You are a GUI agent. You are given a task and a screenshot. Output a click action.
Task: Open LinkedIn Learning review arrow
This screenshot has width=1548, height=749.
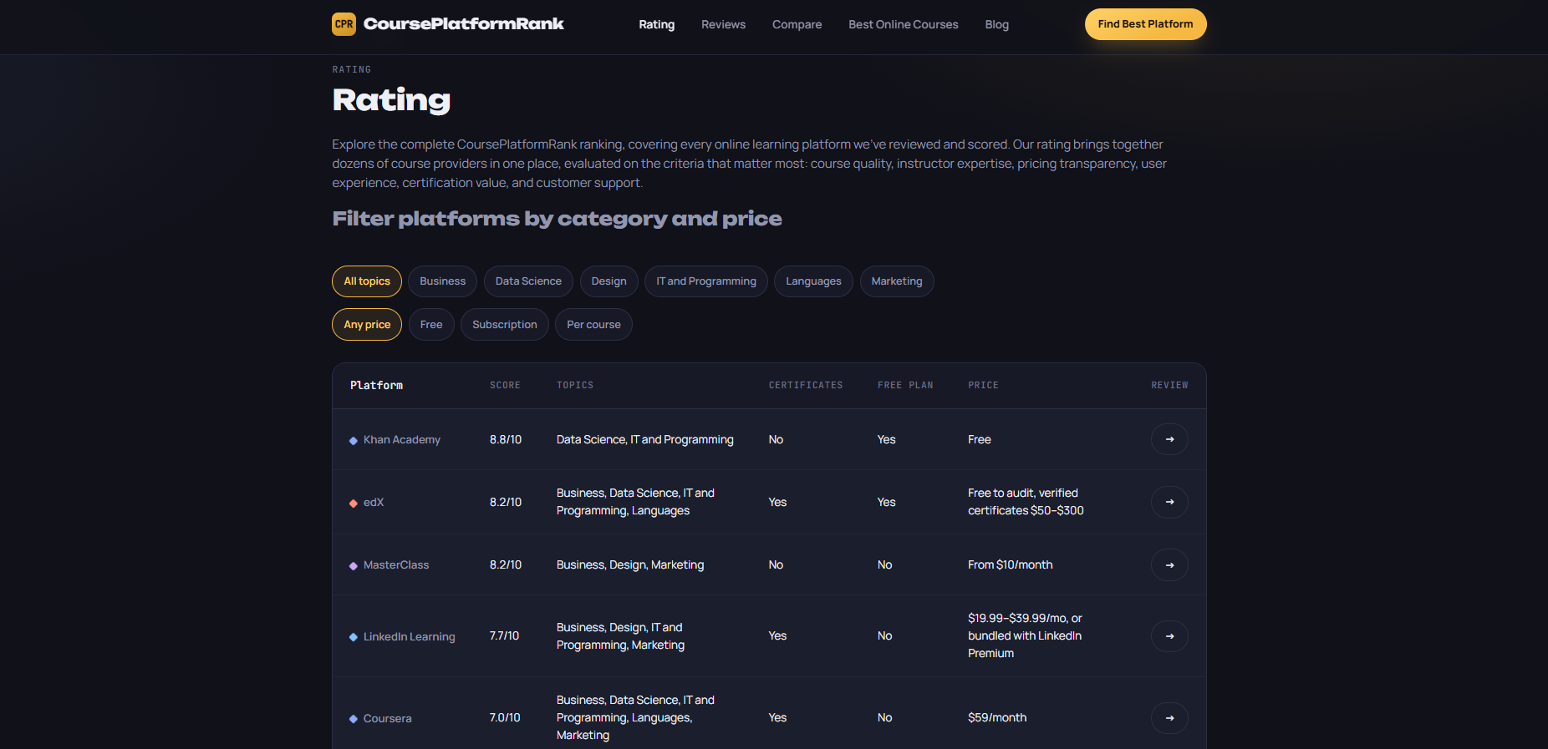coord(1169,636)
